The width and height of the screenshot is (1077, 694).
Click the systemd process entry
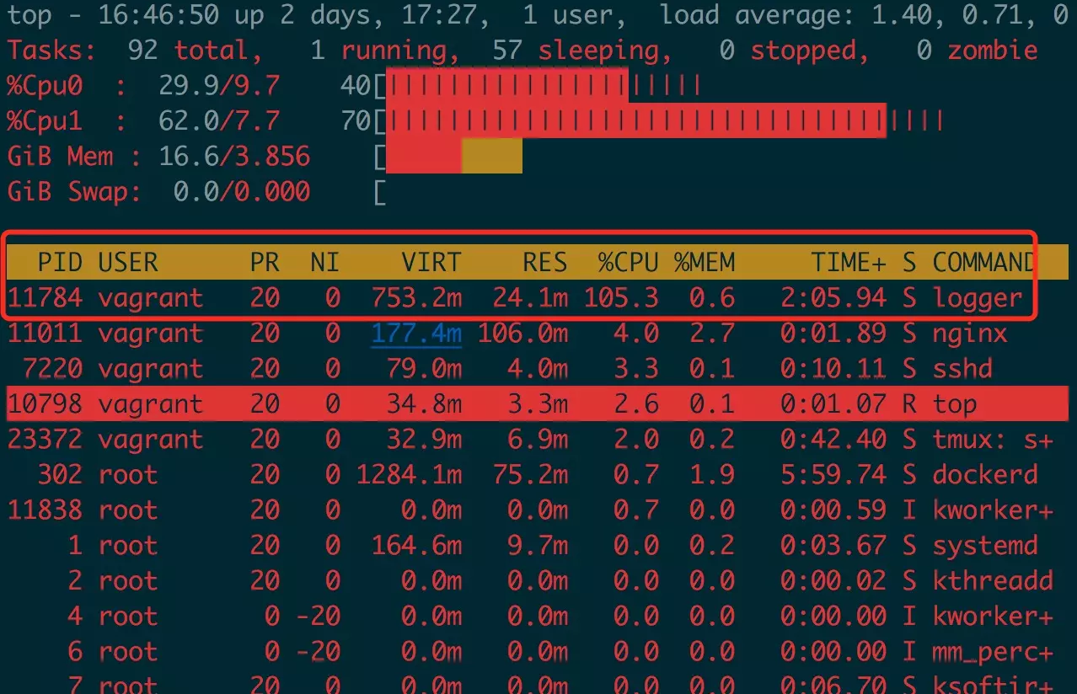pos(985,545)
